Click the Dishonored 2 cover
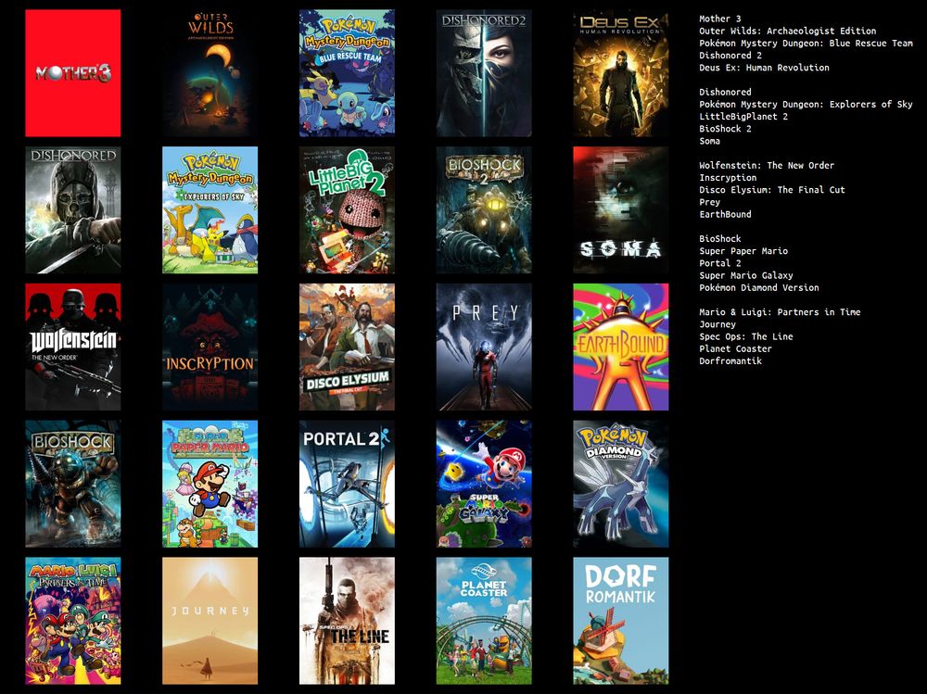This screenshot has width=927, height=694. point(484,72)
